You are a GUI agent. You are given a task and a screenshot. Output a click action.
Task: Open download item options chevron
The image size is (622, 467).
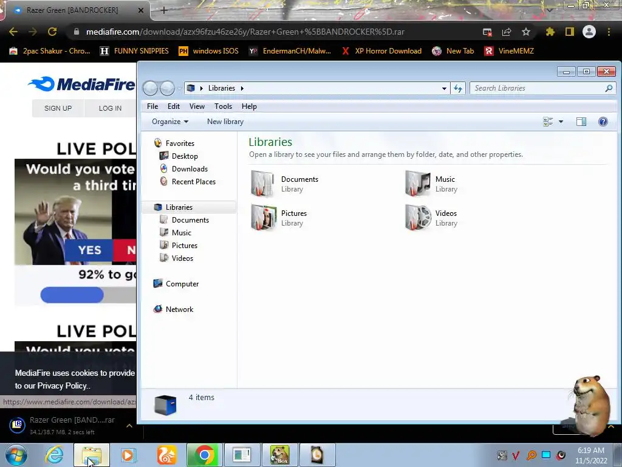click(x=129, y=426)
